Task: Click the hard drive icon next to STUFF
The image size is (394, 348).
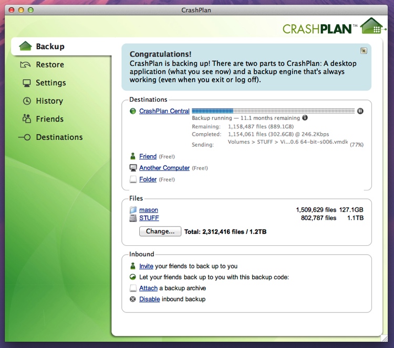Action: click(133, 218)
